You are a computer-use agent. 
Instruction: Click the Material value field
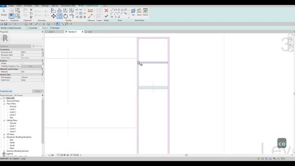(x=31, y=72)
